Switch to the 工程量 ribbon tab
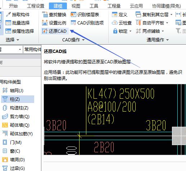The height and width of the screenshot is (171, 186). pos(114,6)
